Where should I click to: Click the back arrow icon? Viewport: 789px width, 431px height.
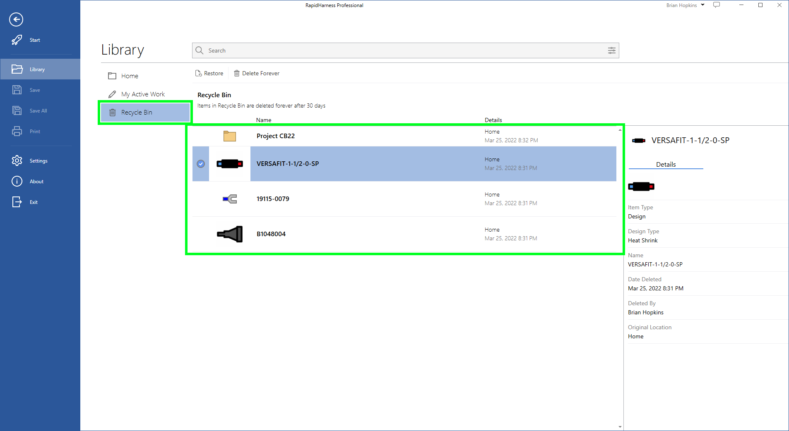point(16,19)
